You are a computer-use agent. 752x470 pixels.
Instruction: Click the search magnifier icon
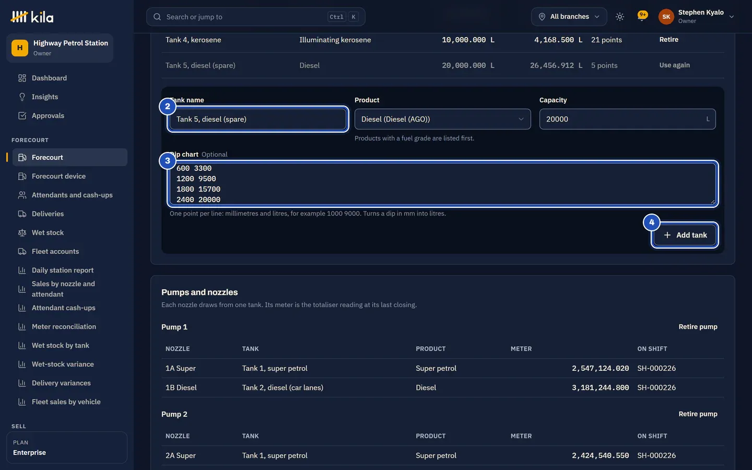click(x=157, y=17)
